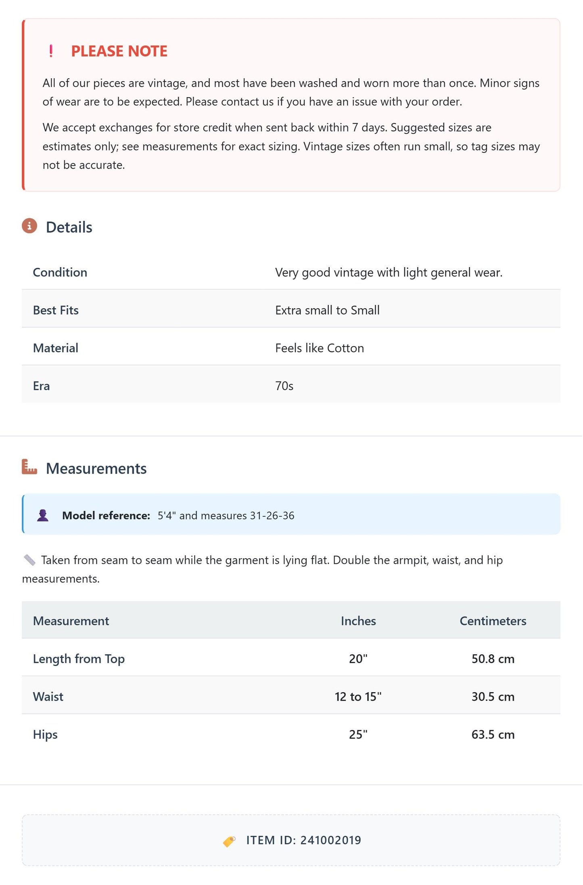Select the 70s era value

click(x=284, y=386)
